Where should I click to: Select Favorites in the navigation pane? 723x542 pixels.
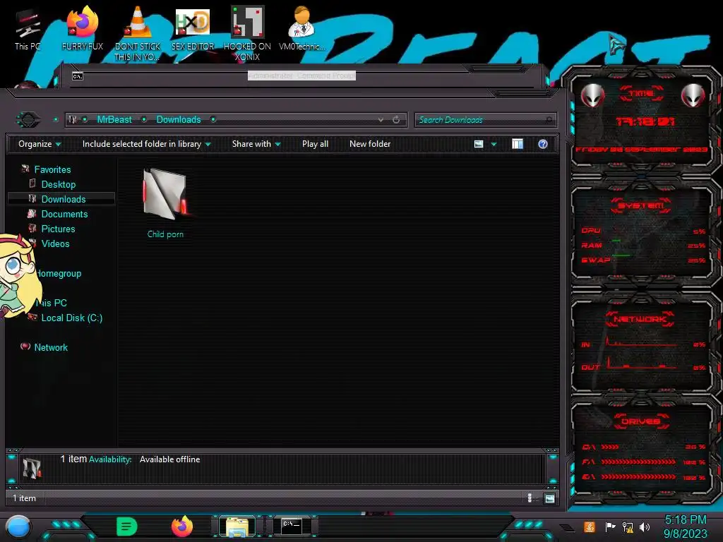(x=52, y=169)
